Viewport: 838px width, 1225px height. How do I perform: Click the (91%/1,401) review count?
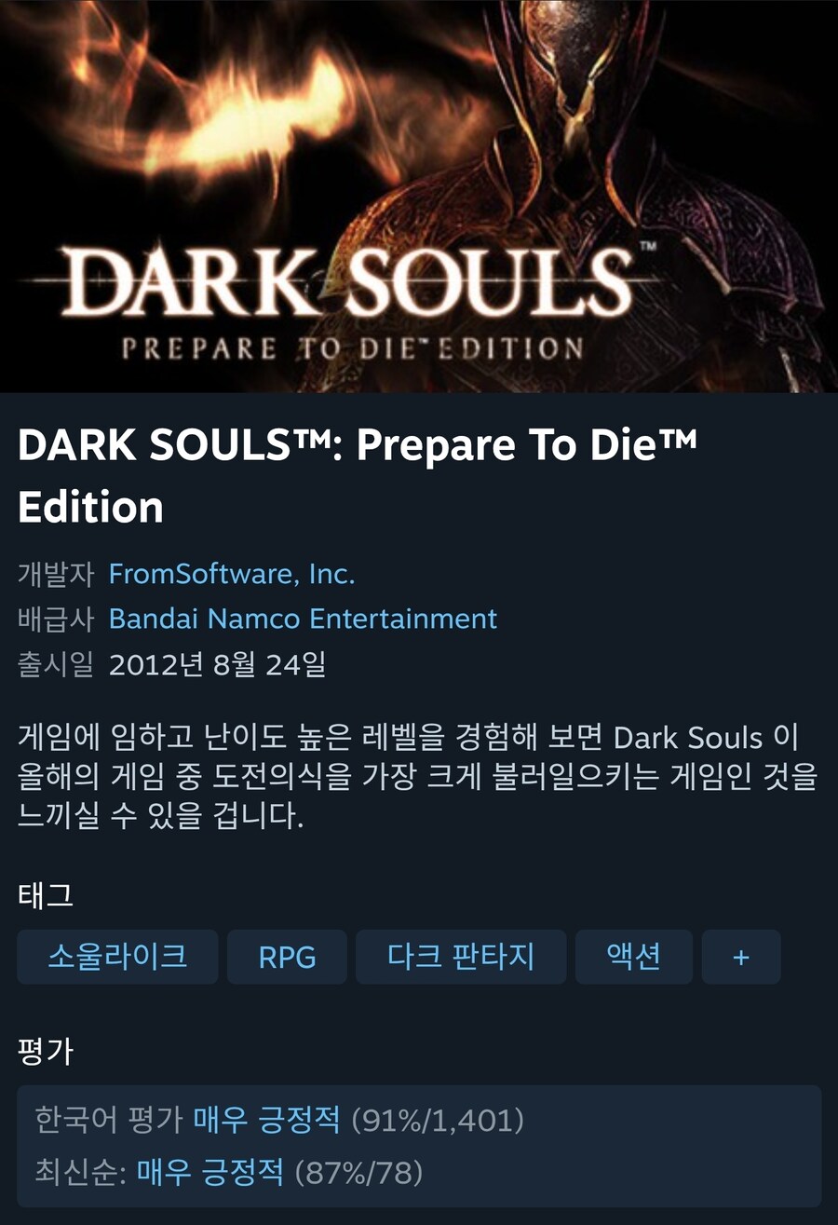point(438,1119)
